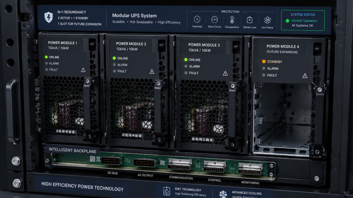Click the 'PROTECTION' heading
This screenshot has width=353, height=198.
coord(230,12)
